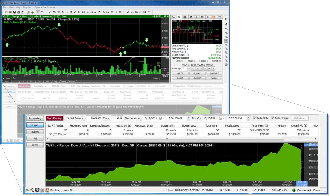
Task: Click the Q-STP order button
Action: (180, 74)
